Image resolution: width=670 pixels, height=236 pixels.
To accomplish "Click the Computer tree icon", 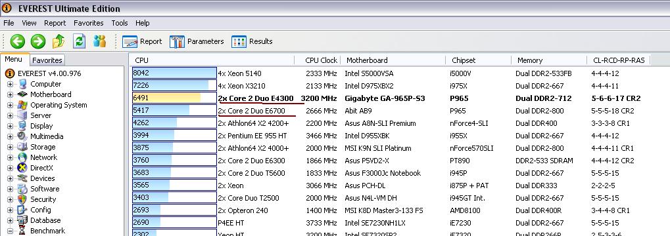I will (22, 84).
